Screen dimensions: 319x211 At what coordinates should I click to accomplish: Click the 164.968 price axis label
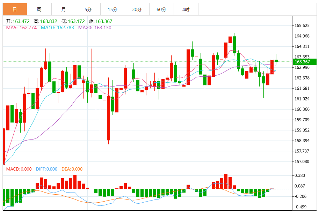point(302,36)
